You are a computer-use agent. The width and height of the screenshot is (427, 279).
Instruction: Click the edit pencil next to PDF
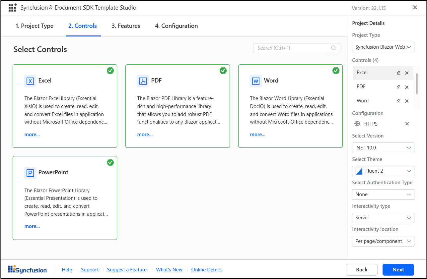(398, 87)
